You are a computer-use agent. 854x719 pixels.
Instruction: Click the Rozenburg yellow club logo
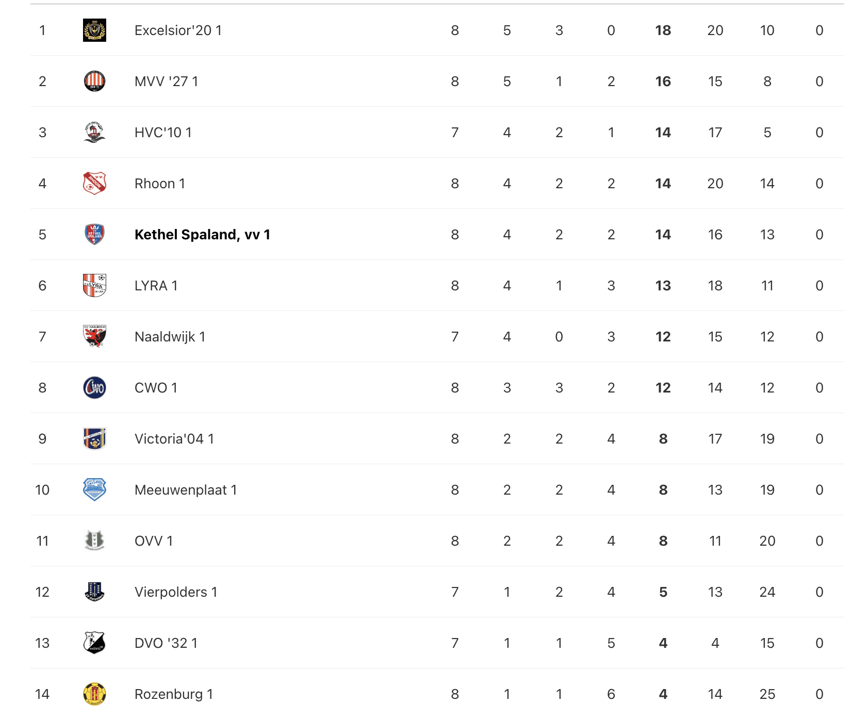coord(94,694)
